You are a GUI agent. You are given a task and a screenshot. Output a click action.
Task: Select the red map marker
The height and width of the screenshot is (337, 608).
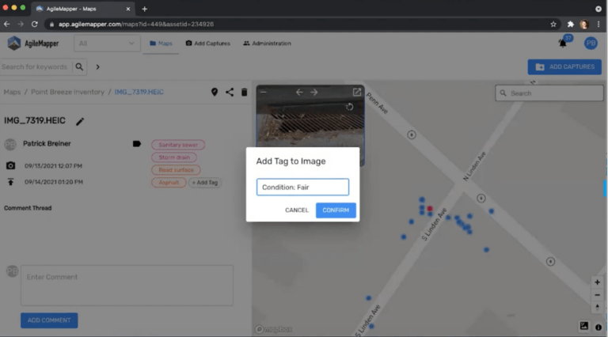[x=430, y=209]
